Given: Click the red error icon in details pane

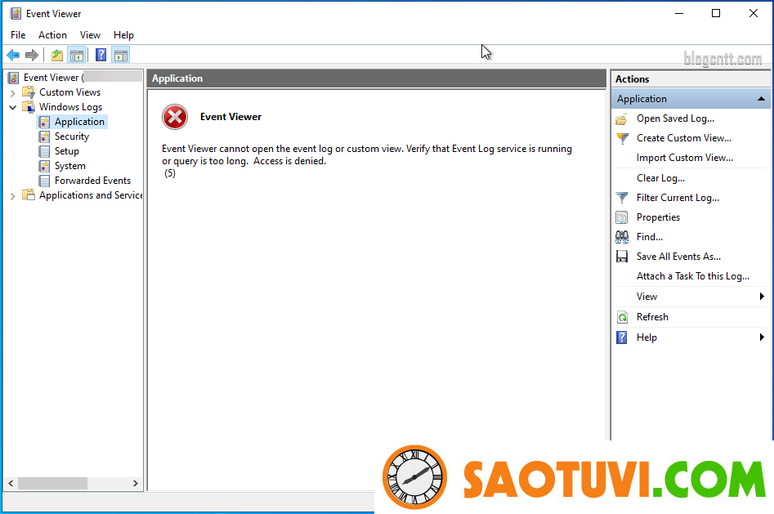Looking at the screenshot, I should 175,117.
